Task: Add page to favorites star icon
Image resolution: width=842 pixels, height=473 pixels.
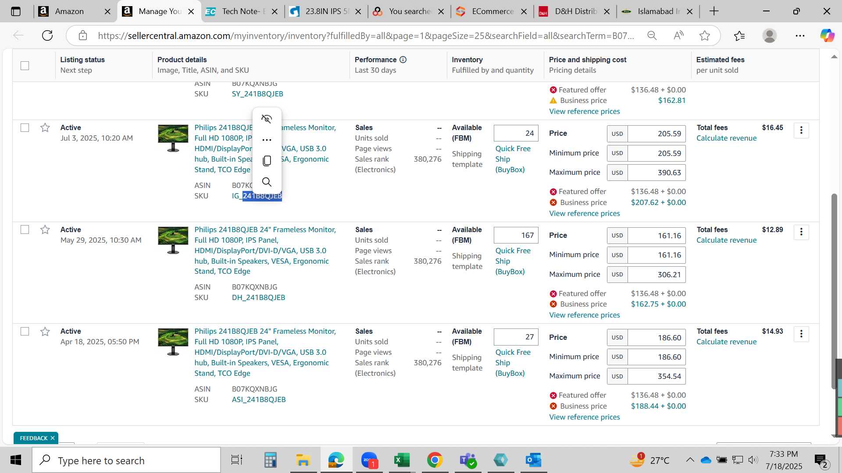Action: click(x=705, y=35)
